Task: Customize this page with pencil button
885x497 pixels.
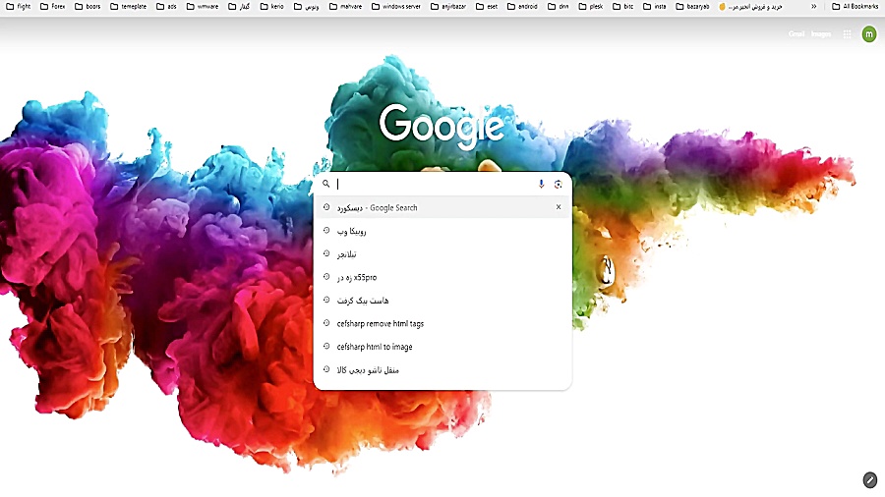Action: pyautogui.click(x=870, y=480)
